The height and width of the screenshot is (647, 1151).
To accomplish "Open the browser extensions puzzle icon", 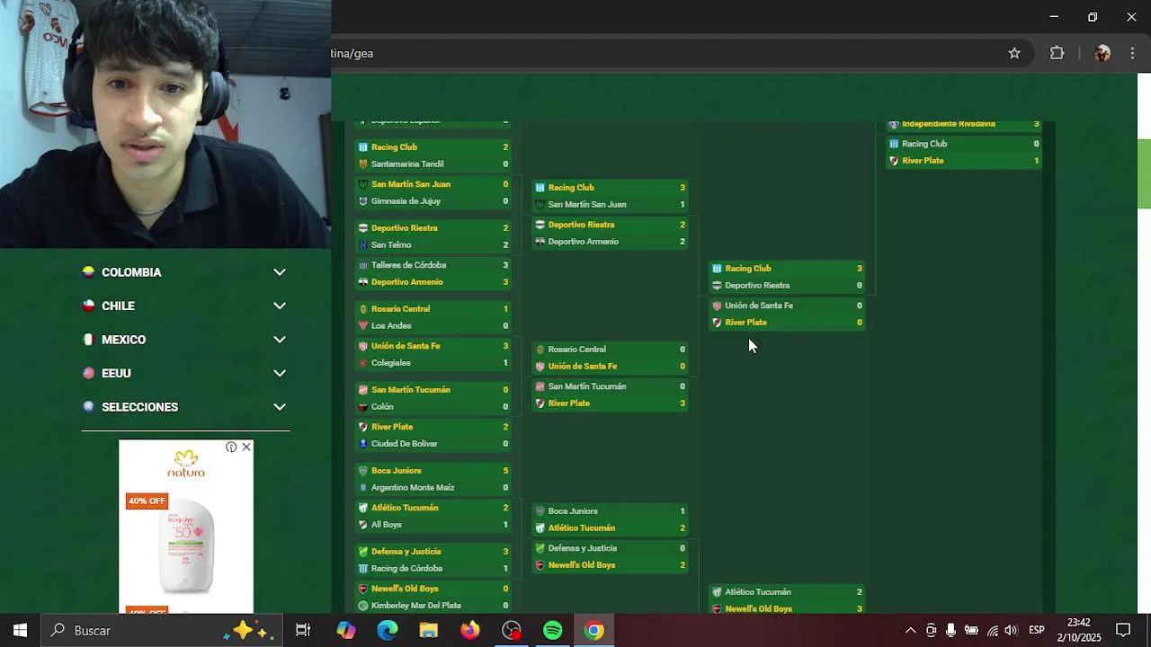I will [1057, 53].
